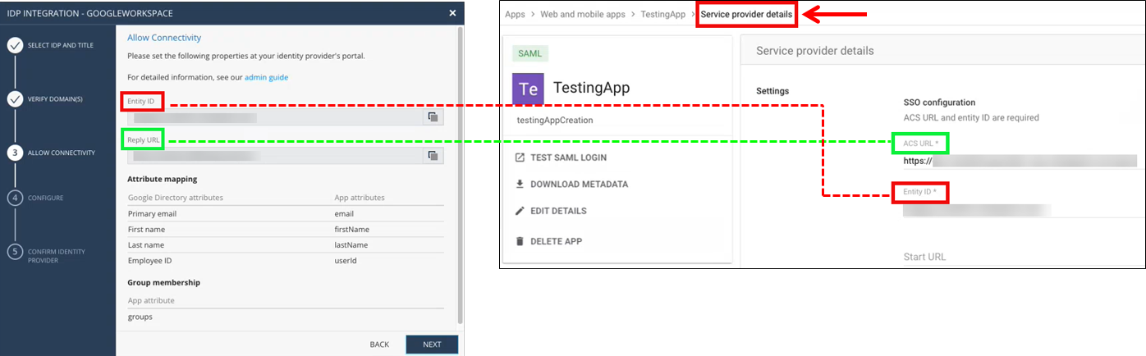Click TestingApp breadcrumb link

point(665,15)
